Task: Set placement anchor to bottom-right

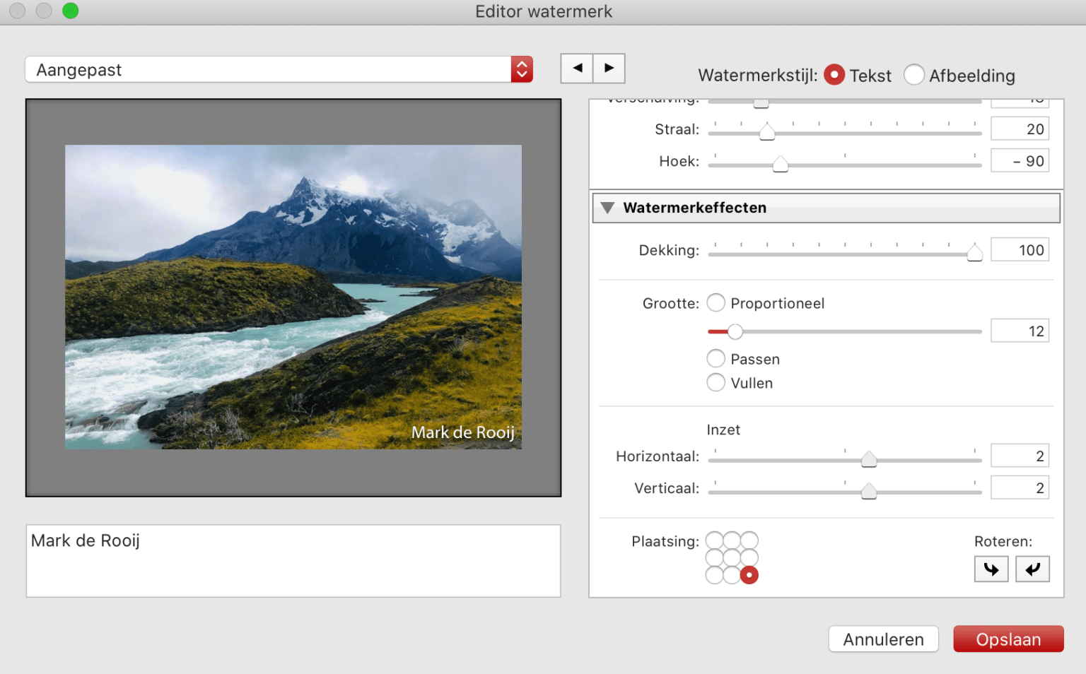Action: (x=749, y=575)
